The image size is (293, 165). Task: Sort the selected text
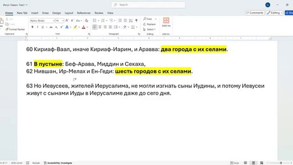tap(131, 20)
